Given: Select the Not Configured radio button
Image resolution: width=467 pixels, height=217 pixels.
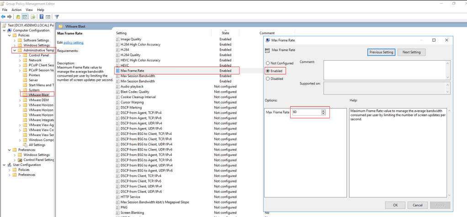Looking at the screenshot, I should (268, 63).
